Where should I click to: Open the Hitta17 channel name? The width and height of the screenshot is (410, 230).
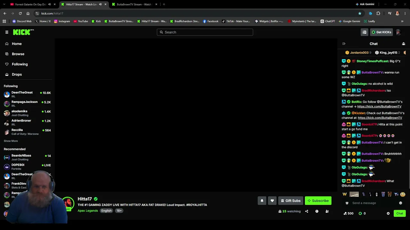click(x=85, y=199)
